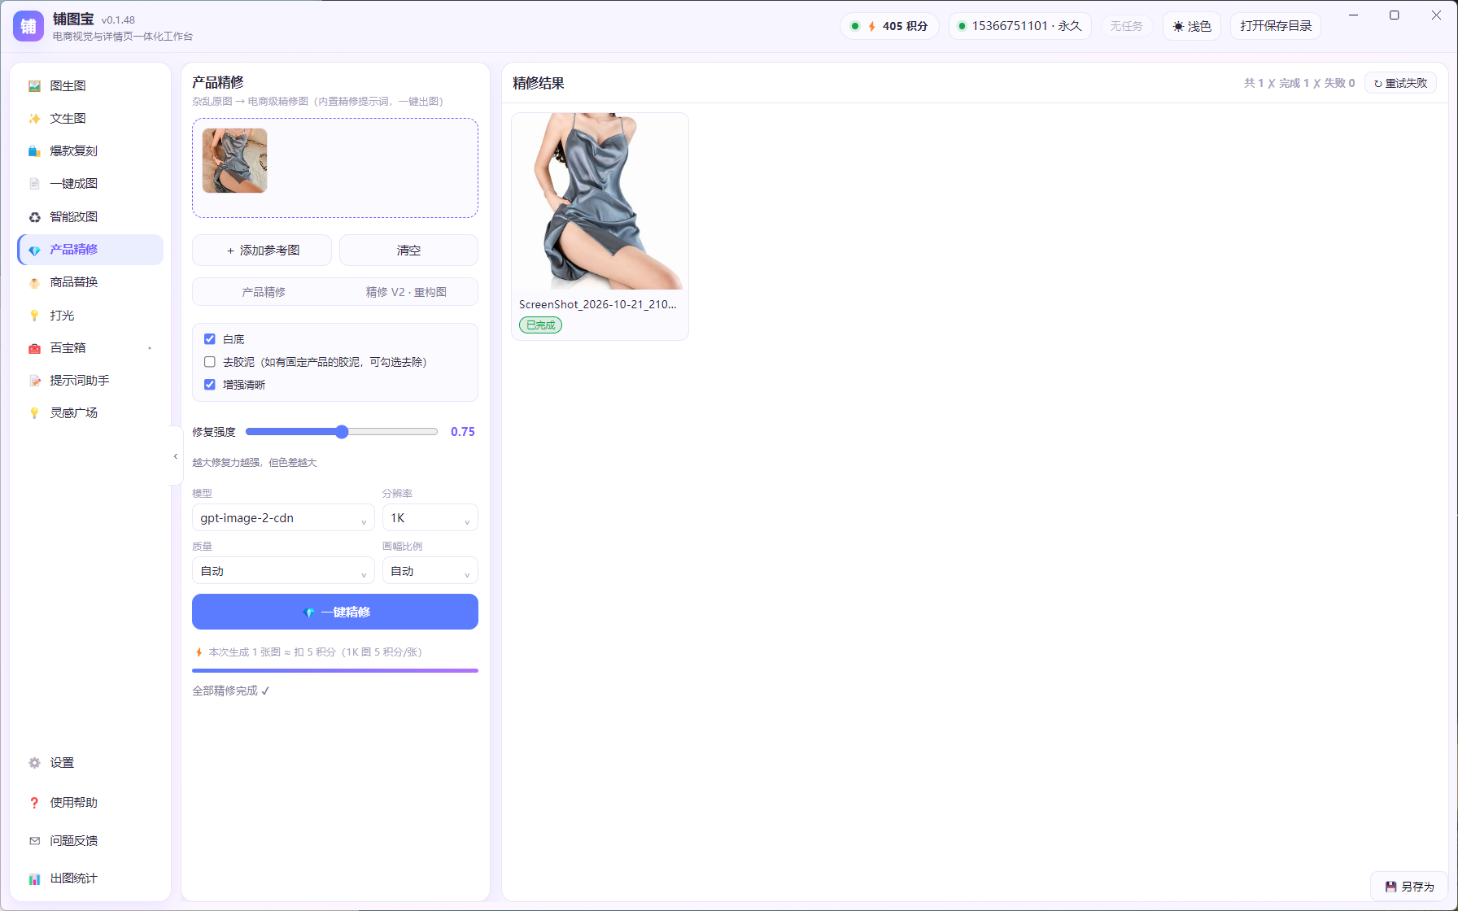
Task: Open 设置 via the gear icon
Action: [x=34, y=763]
